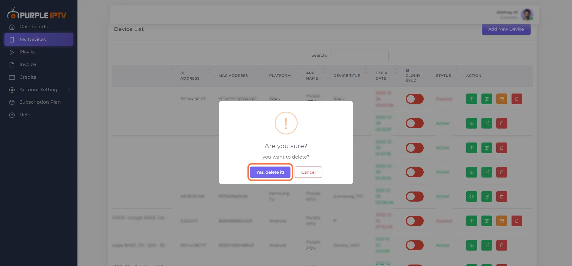The height and width of the screenshot is (266, 572).
Task: Toggle cloud sync for expired Android device
Action: (415, 221)
